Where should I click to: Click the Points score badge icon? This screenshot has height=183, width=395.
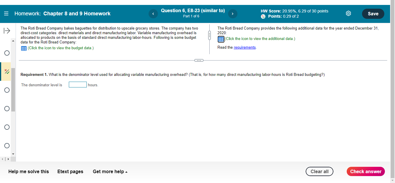click(x=263, y=17)
